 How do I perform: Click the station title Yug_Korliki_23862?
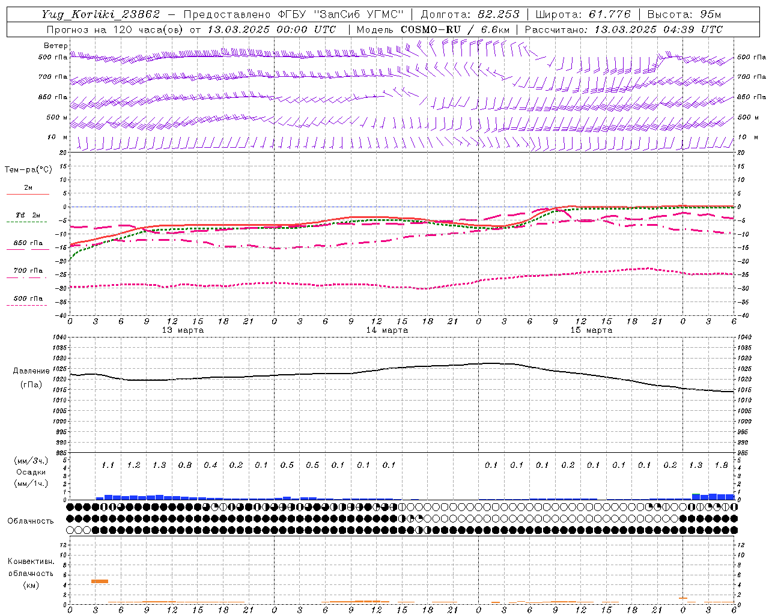(101, 14)
